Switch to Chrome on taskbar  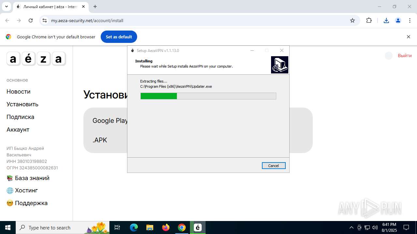pos(182,227)
